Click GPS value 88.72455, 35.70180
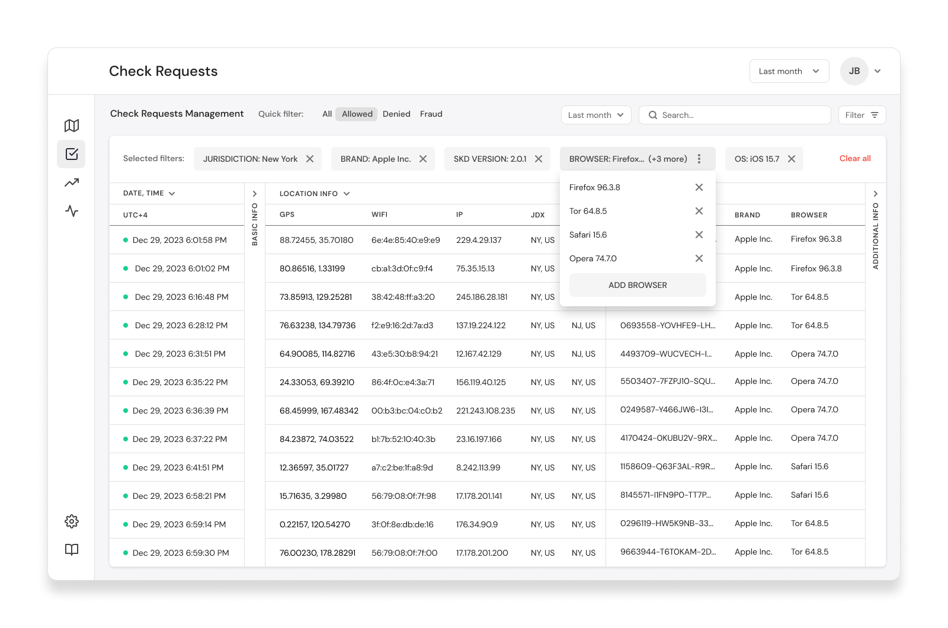Viewport: 948px width, 628px height. 316,240
